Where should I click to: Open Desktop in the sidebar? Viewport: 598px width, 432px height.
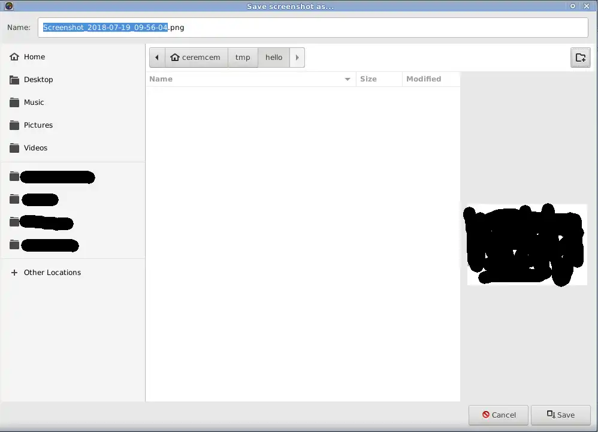(73, 80)
